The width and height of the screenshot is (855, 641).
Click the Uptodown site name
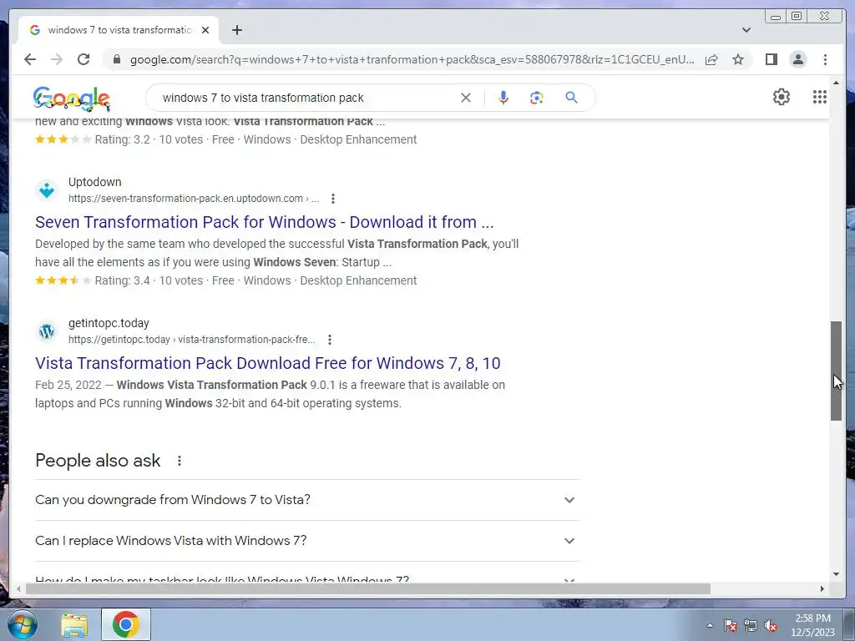tap(95, 182)
